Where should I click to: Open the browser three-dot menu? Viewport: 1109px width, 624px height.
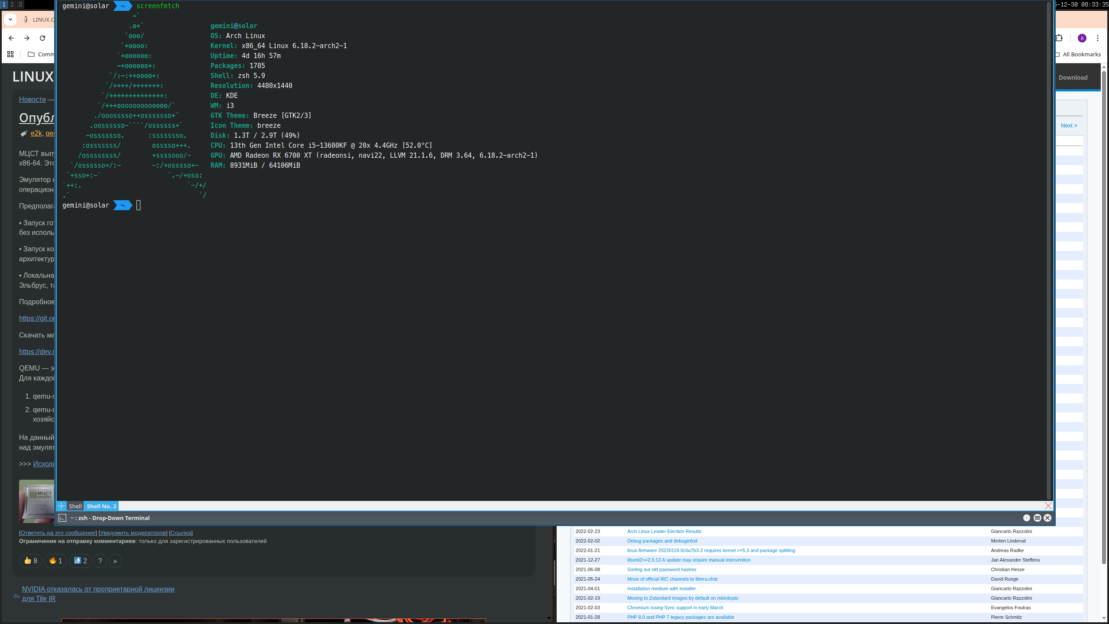tap(1097, 38)
